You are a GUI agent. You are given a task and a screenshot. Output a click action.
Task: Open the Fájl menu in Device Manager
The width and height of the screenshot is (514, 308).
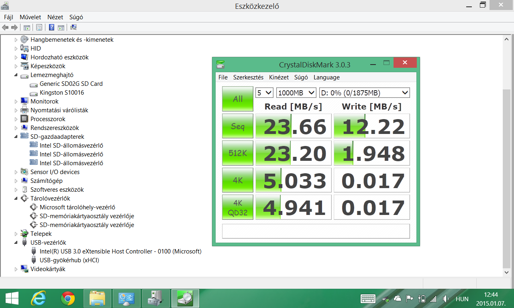8,17
